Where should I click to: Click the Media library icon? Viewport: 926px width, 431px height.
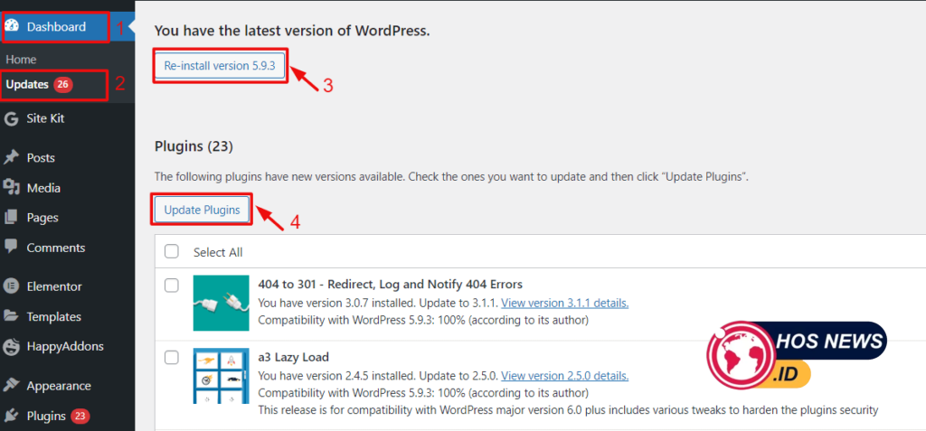(x=12, y=188)
